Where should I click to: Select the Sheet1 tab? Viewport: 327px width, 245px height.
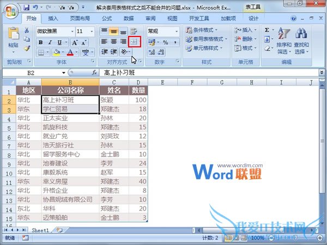pyautogui.click(x=40, y=230)
